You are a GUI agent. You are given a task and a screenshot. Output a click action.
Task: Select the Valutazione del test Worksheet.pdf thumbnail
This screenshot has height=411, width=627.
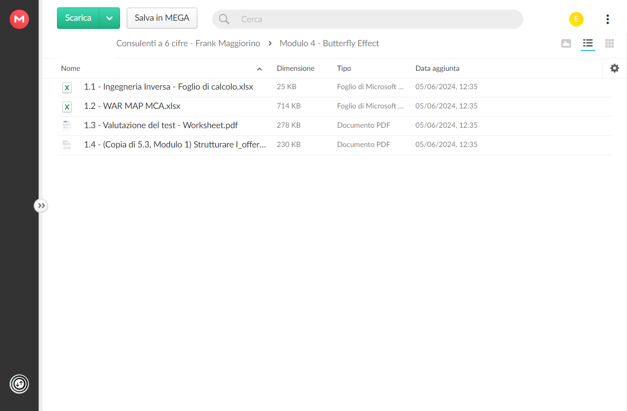tap(67, 126)
